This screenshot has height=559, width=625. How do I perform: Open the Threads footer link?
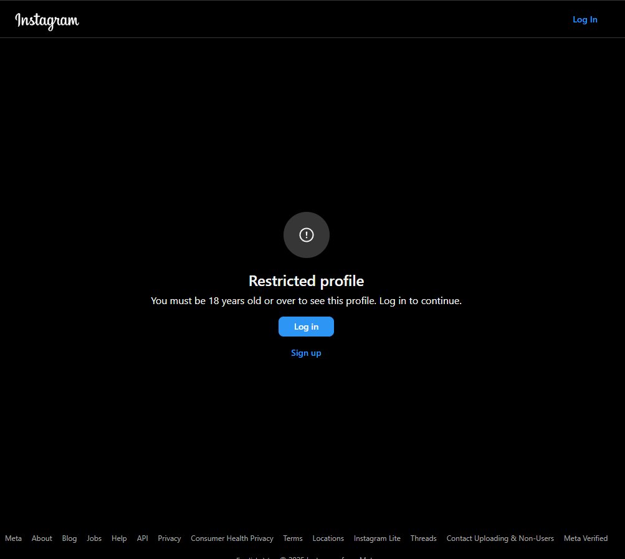tap(423, 538)
